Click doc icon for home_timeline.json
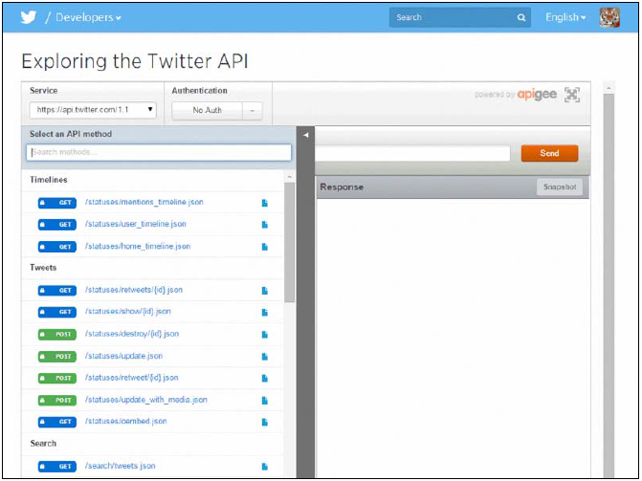This screenshot has height=481, width=642. pos(265,247)
